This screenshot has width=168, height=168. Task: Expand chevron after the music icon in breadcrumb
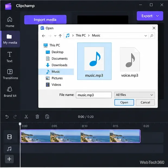(73, 35)
